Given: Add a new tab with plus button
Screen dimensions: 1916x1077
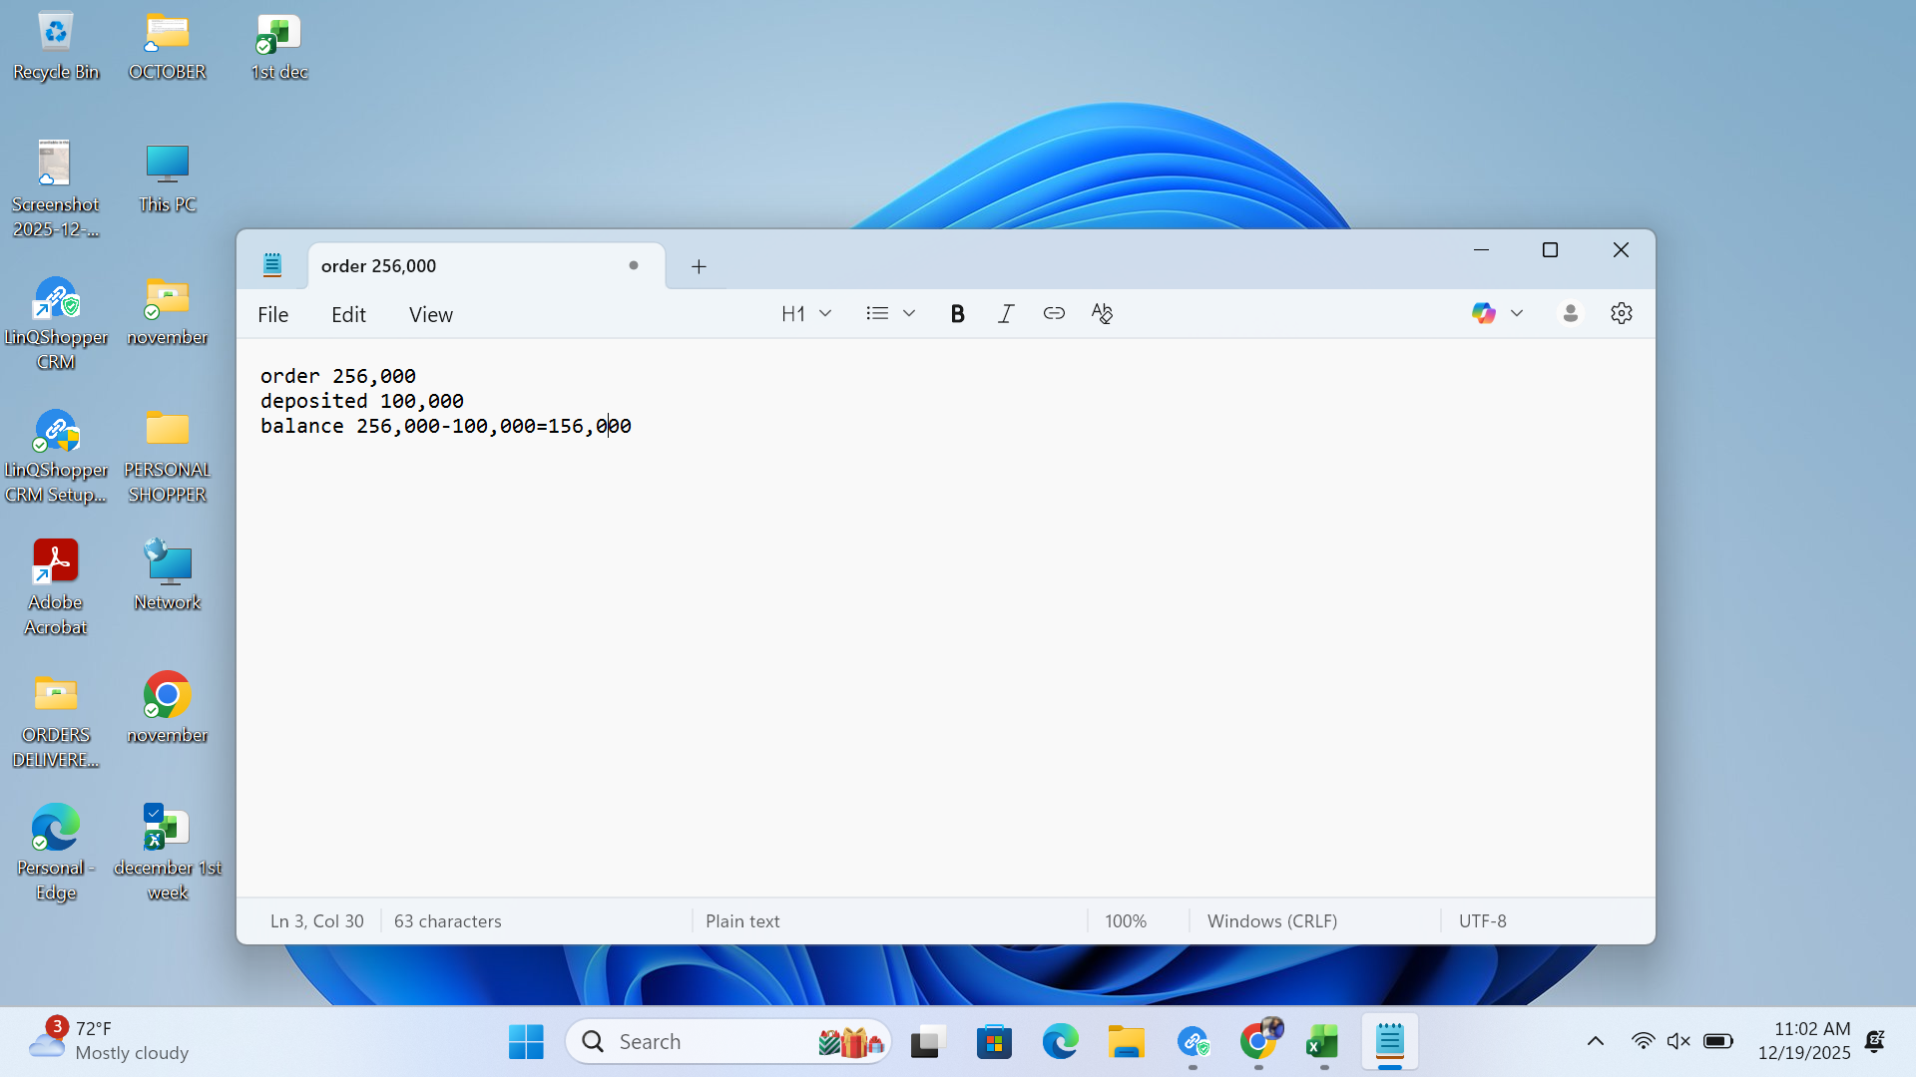Looking at the screenshot, I should [x=699, y=266].
